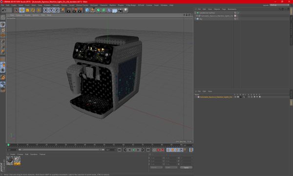Select Texture mode checkerboard icon
The height and width of the screenshot is (176, 293).
click(x=2, y=30)
